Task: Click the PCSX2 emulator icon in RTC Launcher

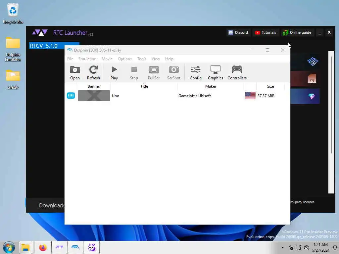Action: [x=313, y=62]
